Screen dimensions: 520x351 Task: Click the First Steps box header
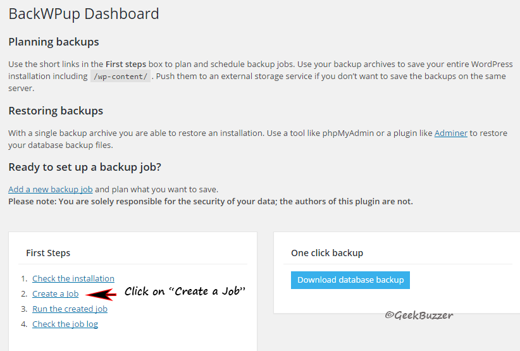48,253
